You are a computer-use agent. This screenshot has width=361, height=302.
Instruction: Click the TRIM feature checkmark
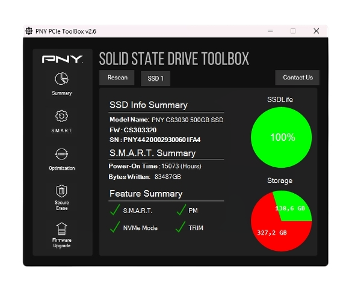[x=180, y=227]
